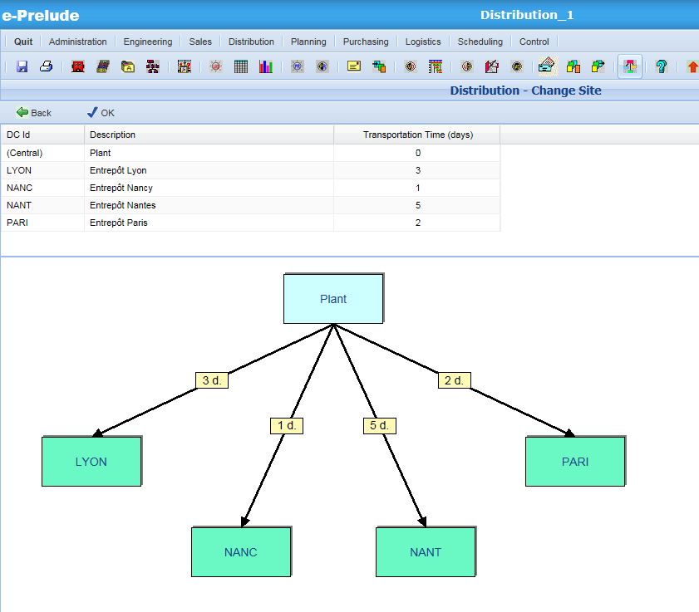
Task: Click the Plant node in the diagram
Action: click(333, 299)
